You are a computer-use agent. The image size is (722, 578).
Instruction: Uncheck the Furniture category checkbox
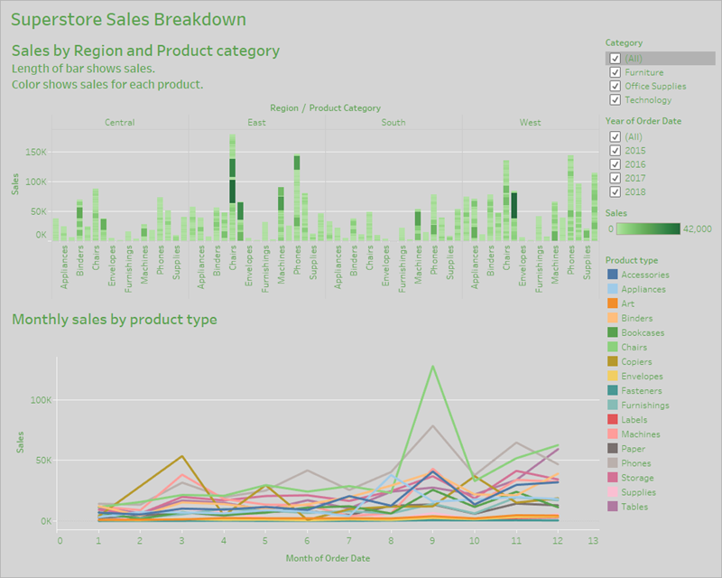(x=615, y=72)
